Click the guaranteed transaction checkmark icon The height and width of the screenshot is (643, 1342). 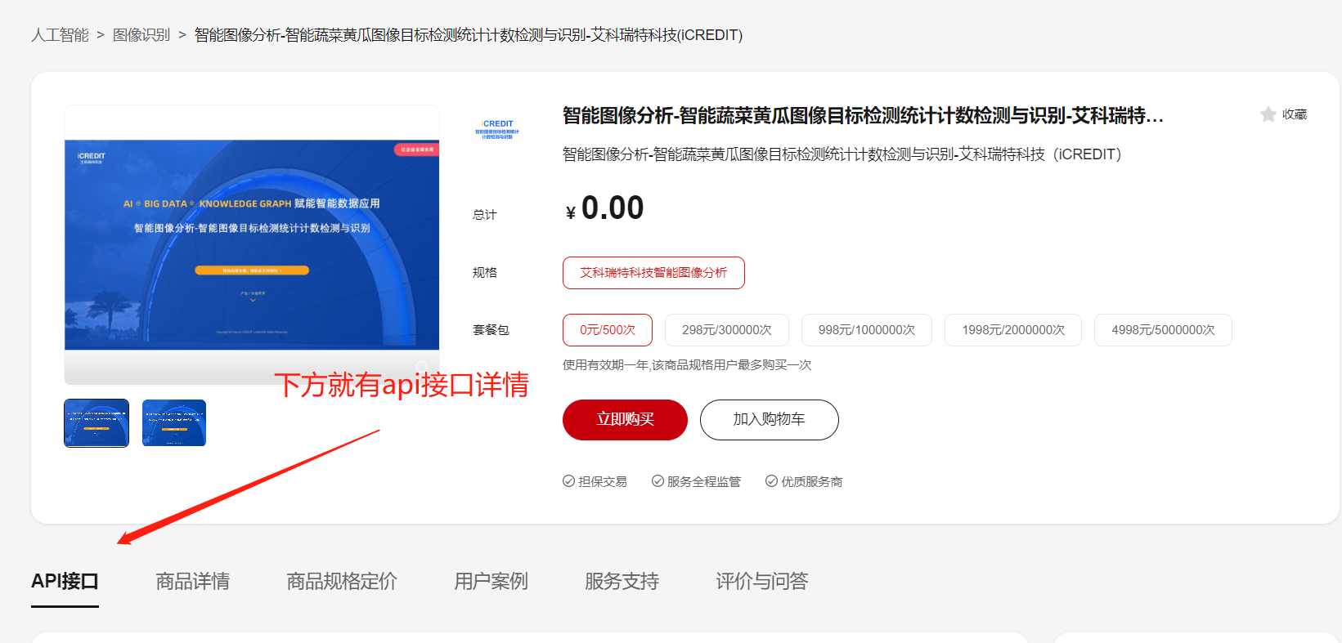click(568, 481)
